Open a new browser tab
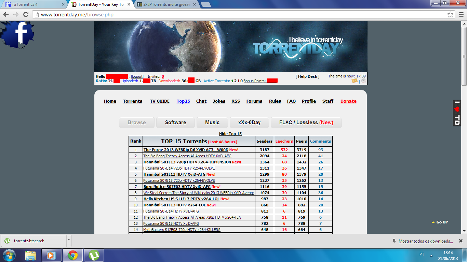 point(205,4)
